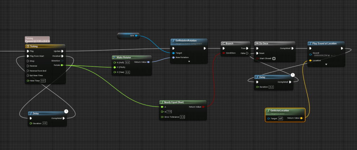
Task: Click the Ticking node title bar
Action: click(x=45, y=46)
